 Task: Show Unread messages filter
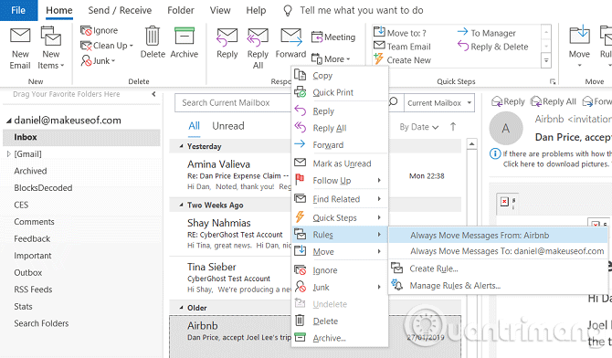pyautogui.click(x=228, y=126)
